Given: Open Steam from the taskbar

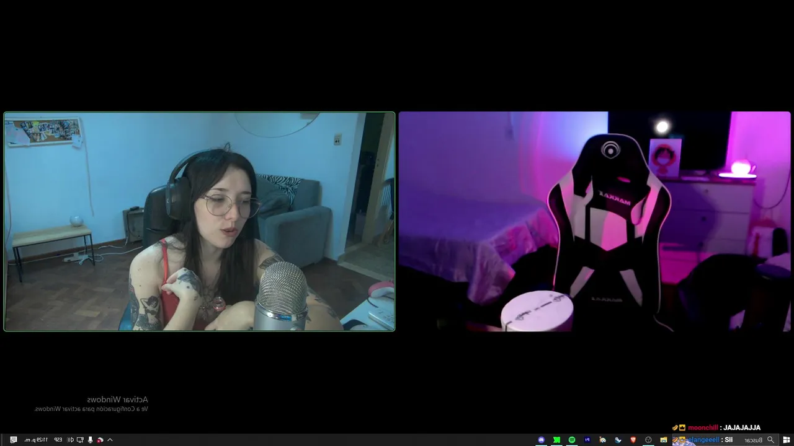Looking at the screenshot, I should coord(618,440).
